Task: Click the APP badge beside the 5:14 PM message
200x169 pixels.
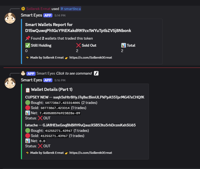Action: (x=48, y=15)
